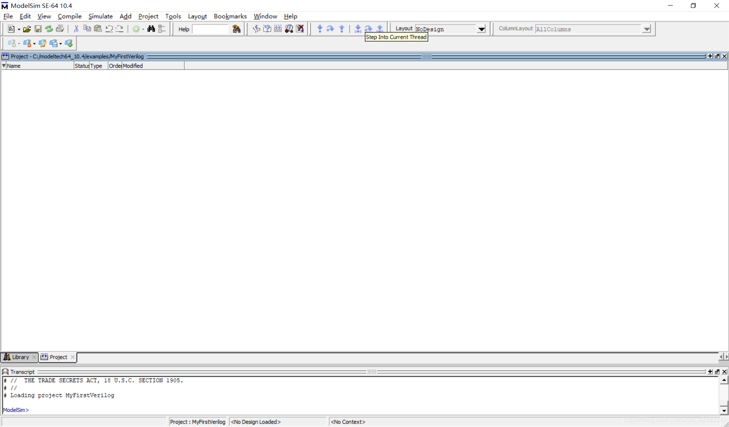Open the Project menu
Image resolution: width=729 pixels, height=427 pixels.
click(148, 16)
